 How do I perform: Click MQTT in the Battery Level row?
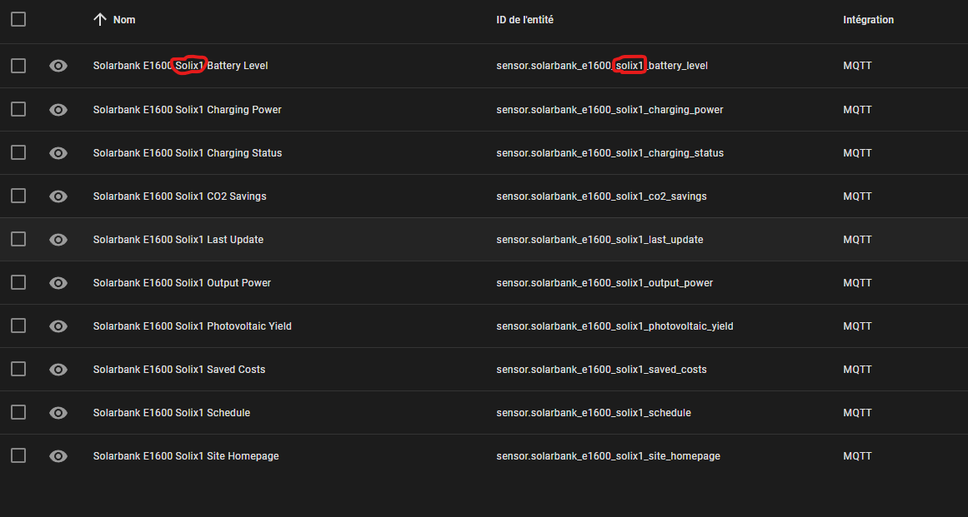point(857,65)
